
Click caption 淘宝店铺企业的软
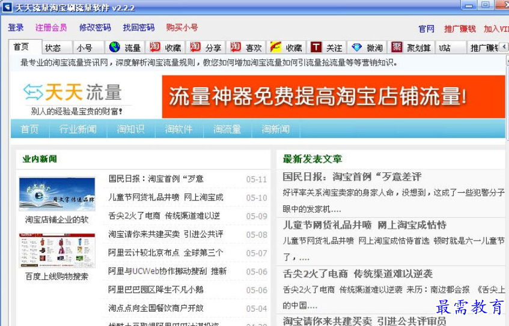(57, 220)
